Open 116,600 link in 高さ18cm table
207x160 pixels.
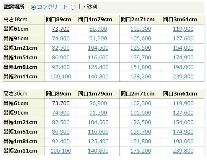pos(98,57)
